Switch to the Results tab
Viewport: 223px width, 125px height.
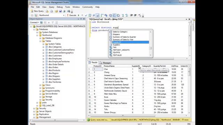point(93,62)
